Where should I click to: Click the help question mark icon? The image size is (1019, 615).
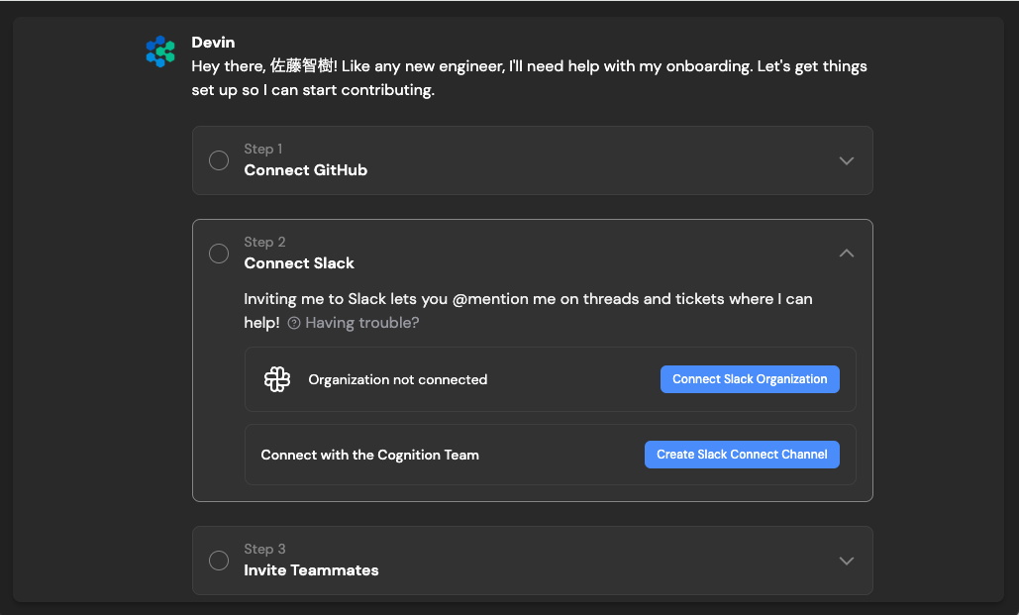click(294, 323)
